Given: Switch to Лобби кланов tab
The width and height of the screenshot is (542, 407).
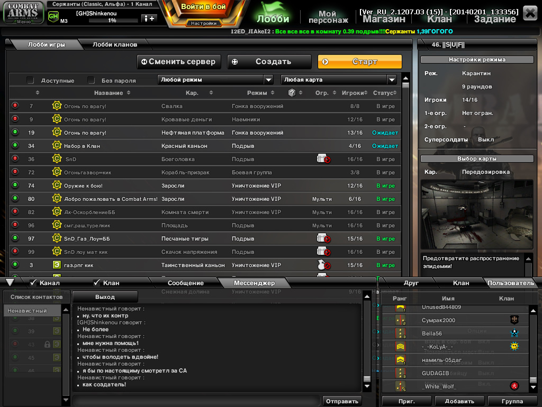Looking at the screenshot, I should pos(115,45).
